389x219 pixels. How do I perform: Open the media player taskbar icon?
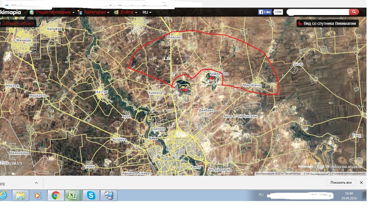[x=38, y=196]
